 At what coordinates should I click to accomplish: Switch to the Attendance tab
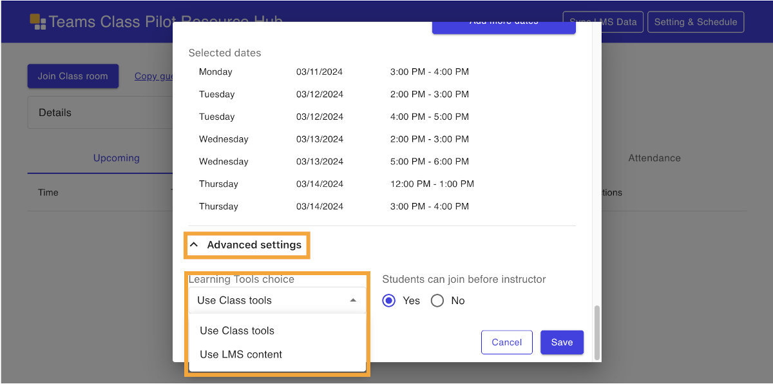click(x=654, y=158)
